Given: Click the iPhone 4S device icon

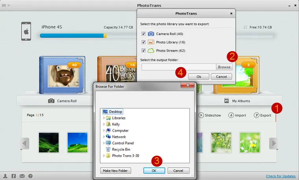Looking at the screenshot, I should click(26, 31).
